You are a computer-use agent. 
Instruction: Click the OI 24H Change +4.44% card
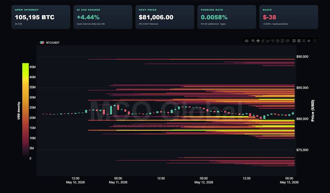click(x=103, y=17)
